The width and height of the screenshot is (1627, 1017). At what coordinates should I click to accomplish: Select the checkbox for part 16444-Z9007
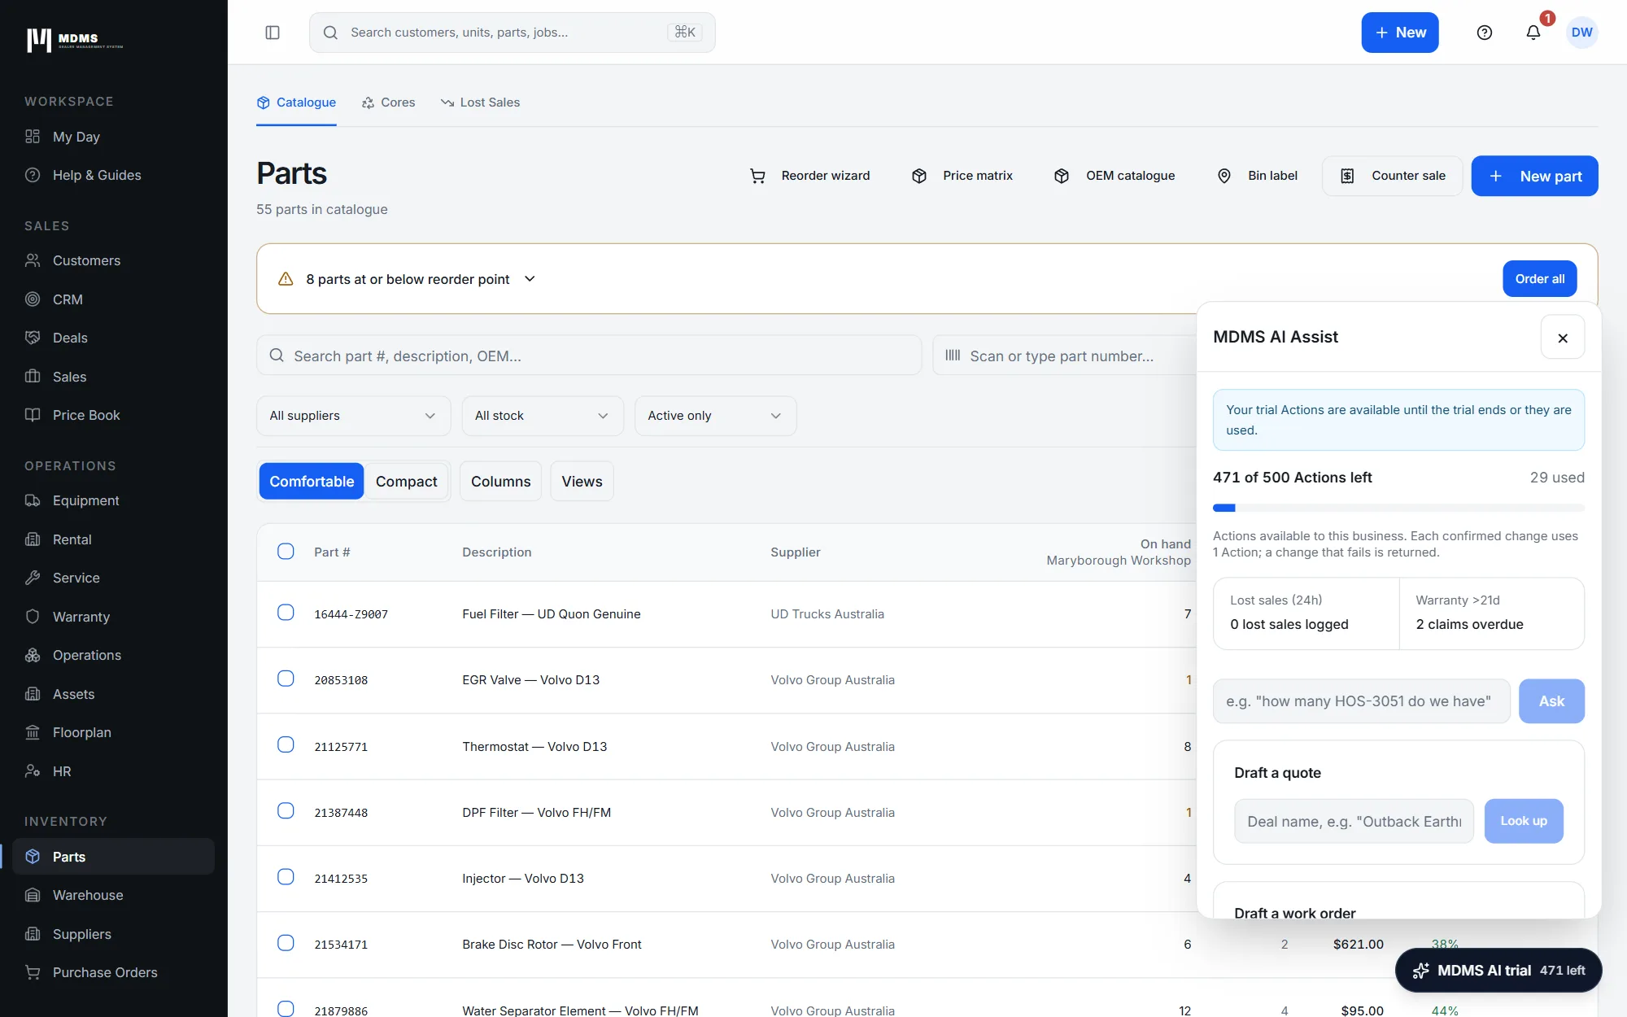tap(286, 613)
